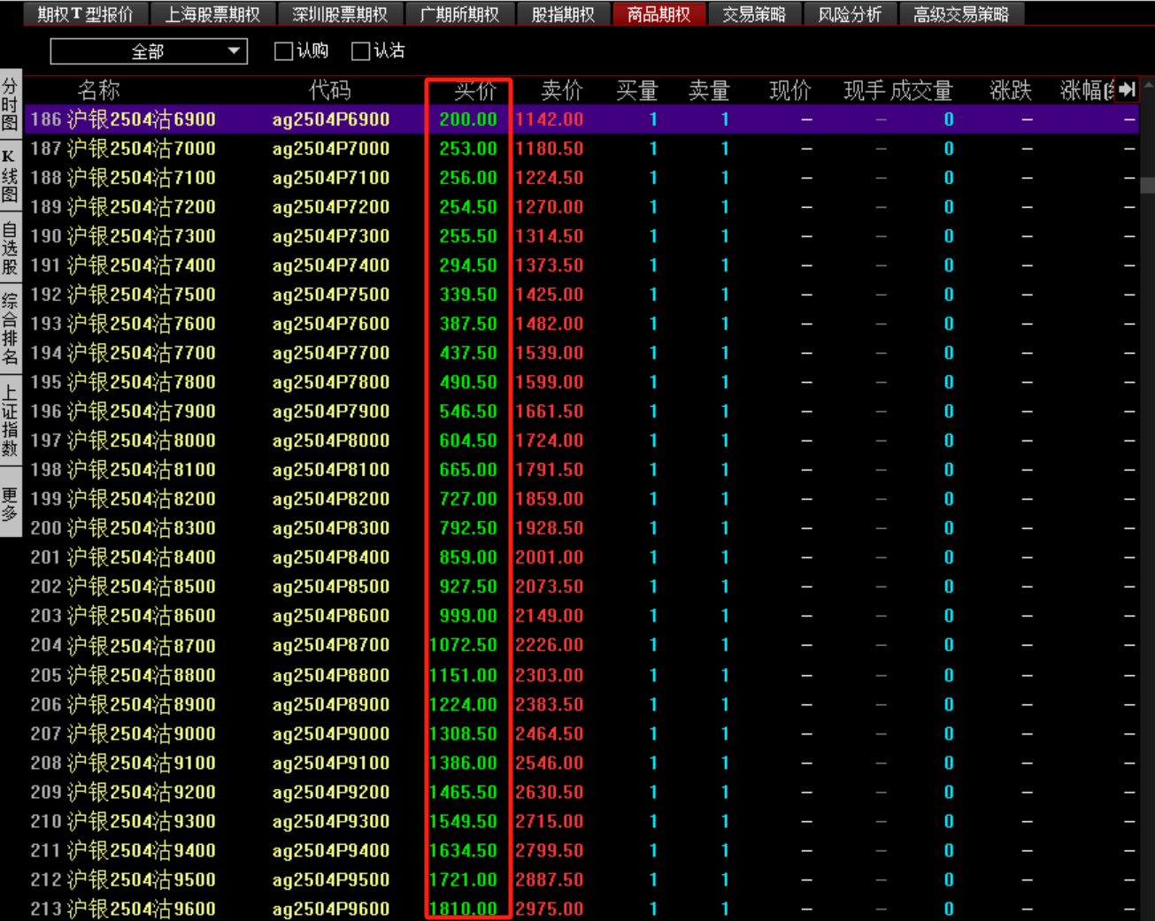Open the 上证指数 sidebar panel

(x=10, y=420)
